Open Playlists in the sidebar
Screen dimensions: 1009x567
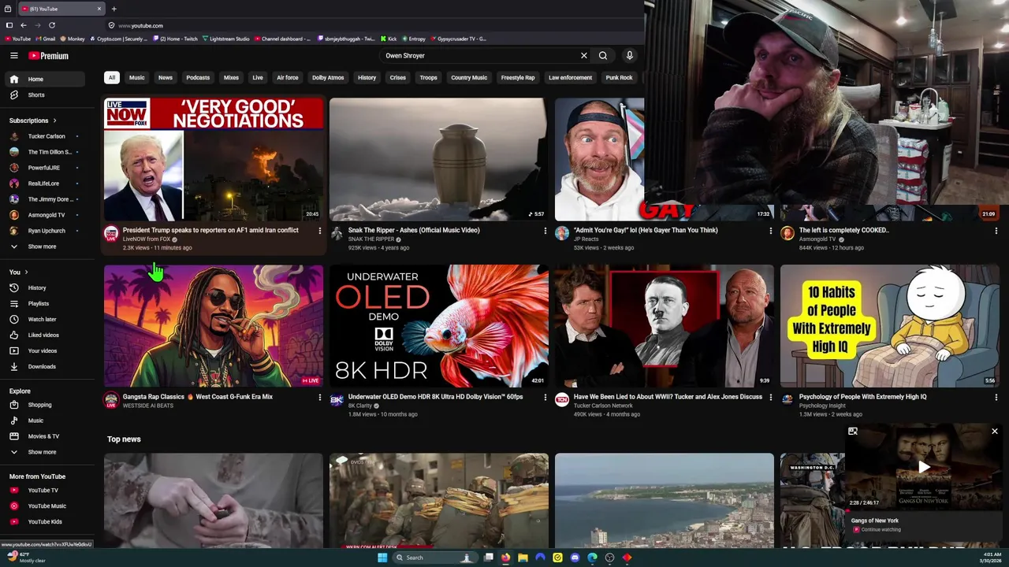pos(44,303)
